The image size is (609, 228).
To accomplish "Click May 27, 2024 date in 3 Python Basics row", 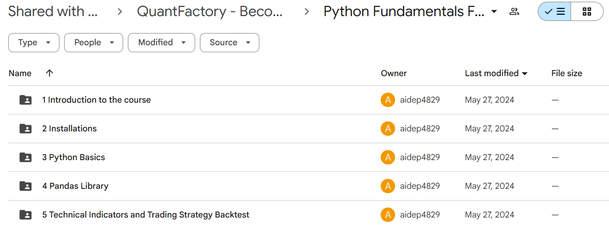I will click(x=489, y=158).
